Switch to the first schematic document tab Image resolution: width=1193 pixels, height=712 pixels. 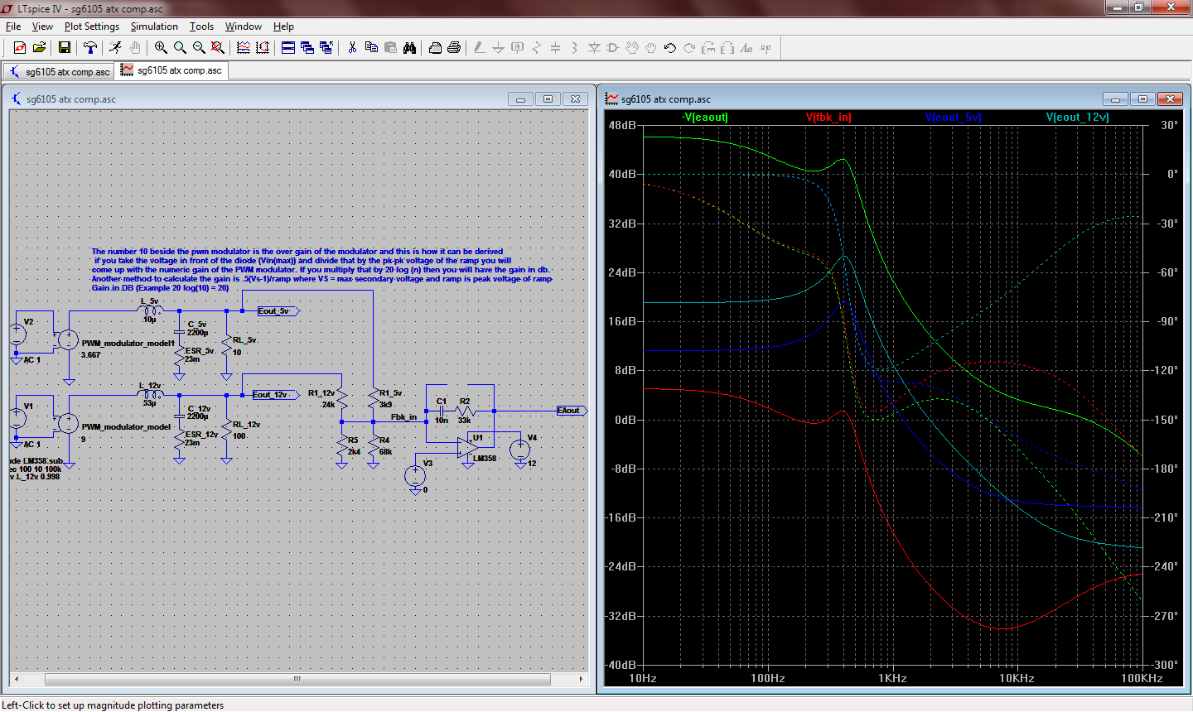coord(59,71)
